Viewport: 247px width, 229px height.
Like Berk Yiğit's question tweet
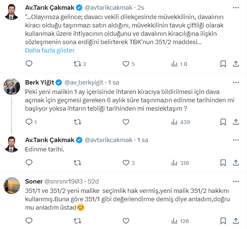pyautogui.click(x=126, y=122)
